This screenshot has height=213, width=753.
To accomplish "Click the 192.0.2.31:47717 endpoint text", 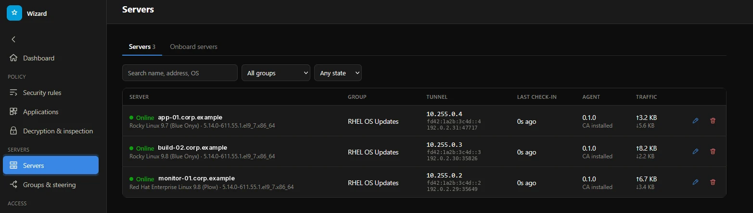I will [452, 128].
